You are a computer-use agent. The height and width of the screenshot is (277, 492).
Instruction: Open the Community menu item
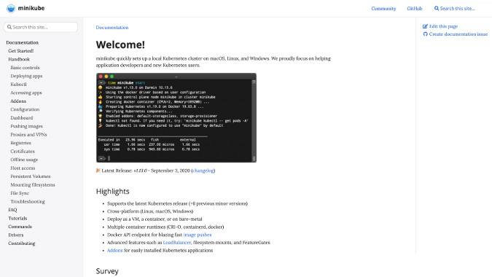tap(383, 9)
